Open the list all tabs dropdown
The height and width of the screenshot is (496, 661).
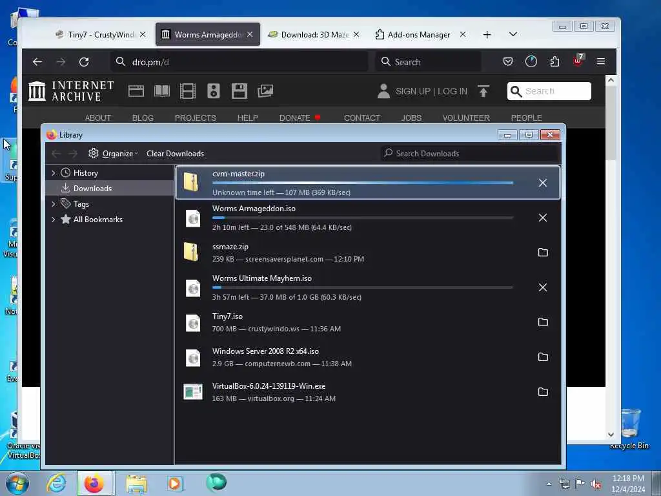513,34
